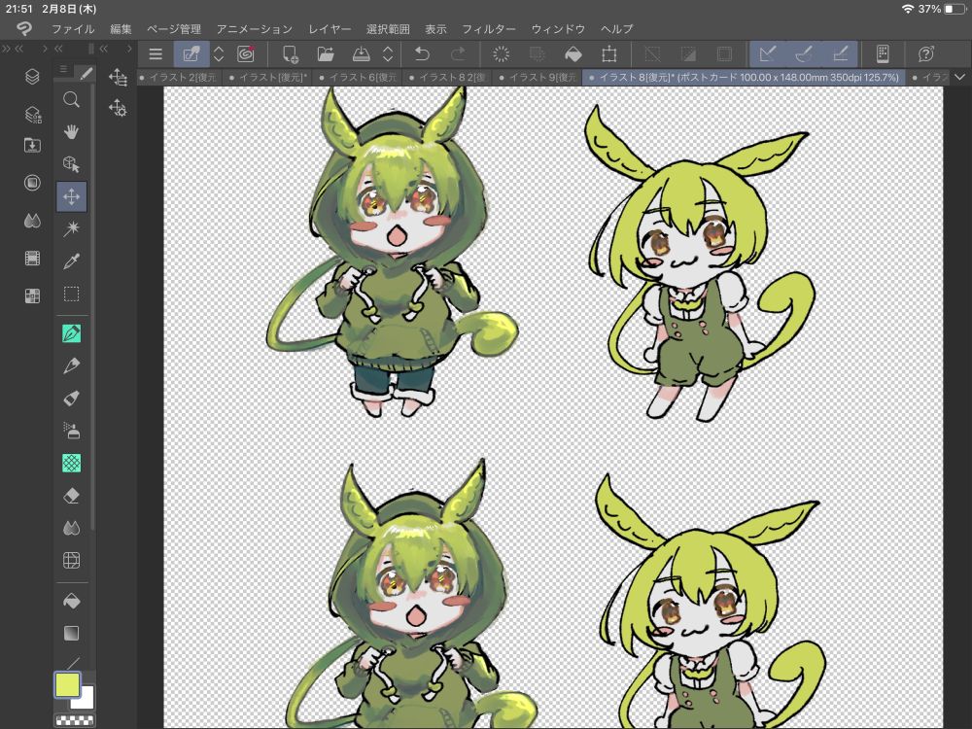972x729 pixels.
Task: Open the アニメーション menu
Action: [x=255, y=29]
